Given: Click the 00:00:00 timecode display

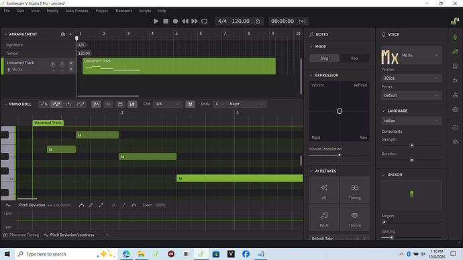Looking at the screenshot, I should pyautogui.click(x=282, y=21).
